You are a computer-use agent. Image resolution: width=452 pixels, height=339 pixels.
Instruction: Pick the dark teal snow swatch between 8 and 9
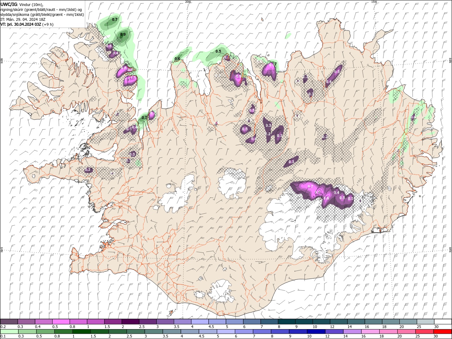coord(286,322)
